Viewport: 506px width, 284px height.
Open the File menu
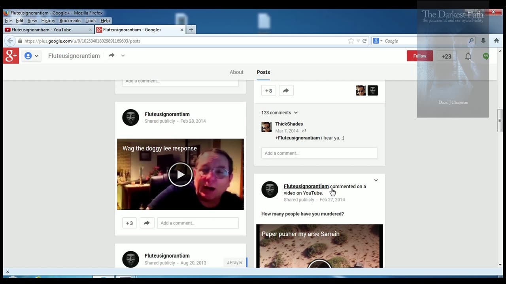pos(8,21)
